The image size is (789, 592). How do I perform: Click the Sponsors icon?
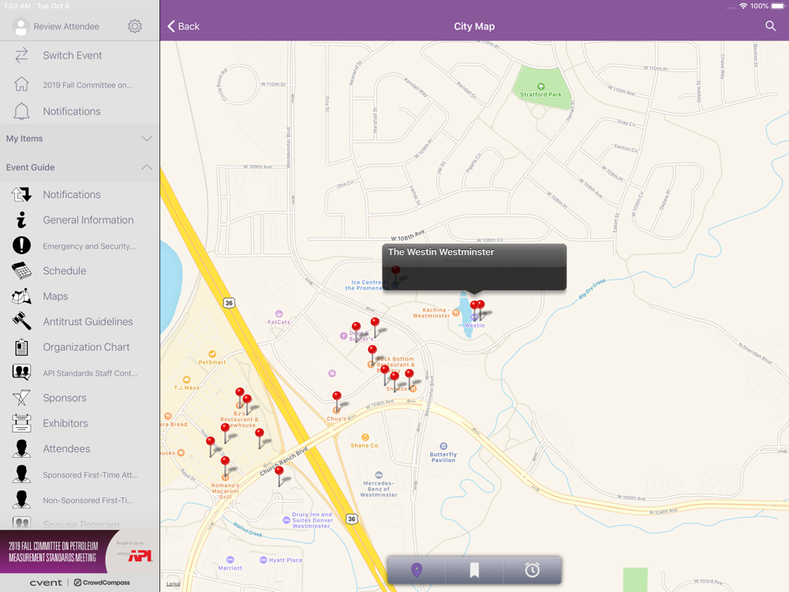click(x=21, y=398)
